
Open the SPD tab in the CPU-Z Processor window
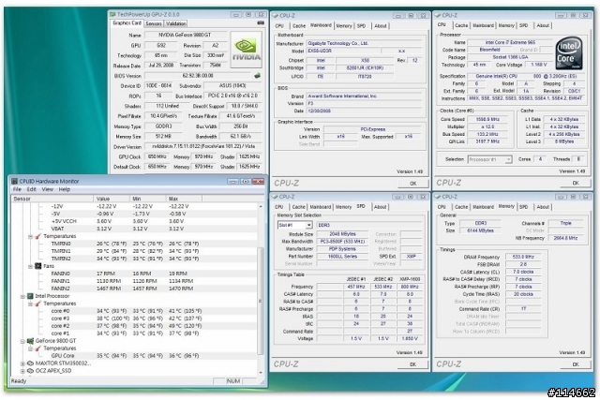point(524,25)
